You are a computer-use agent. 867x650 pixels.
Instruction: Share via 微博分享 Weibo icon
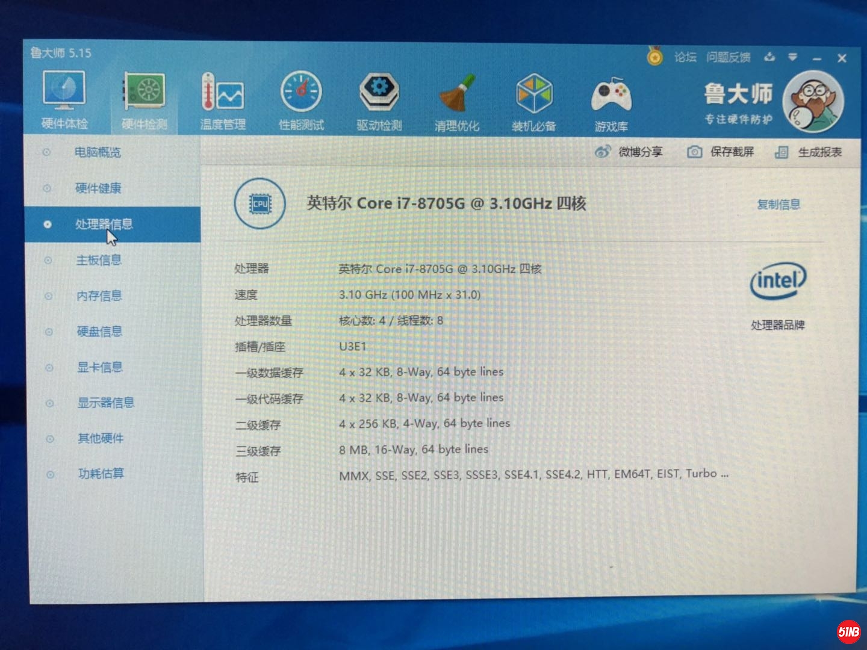coord(629,152)
